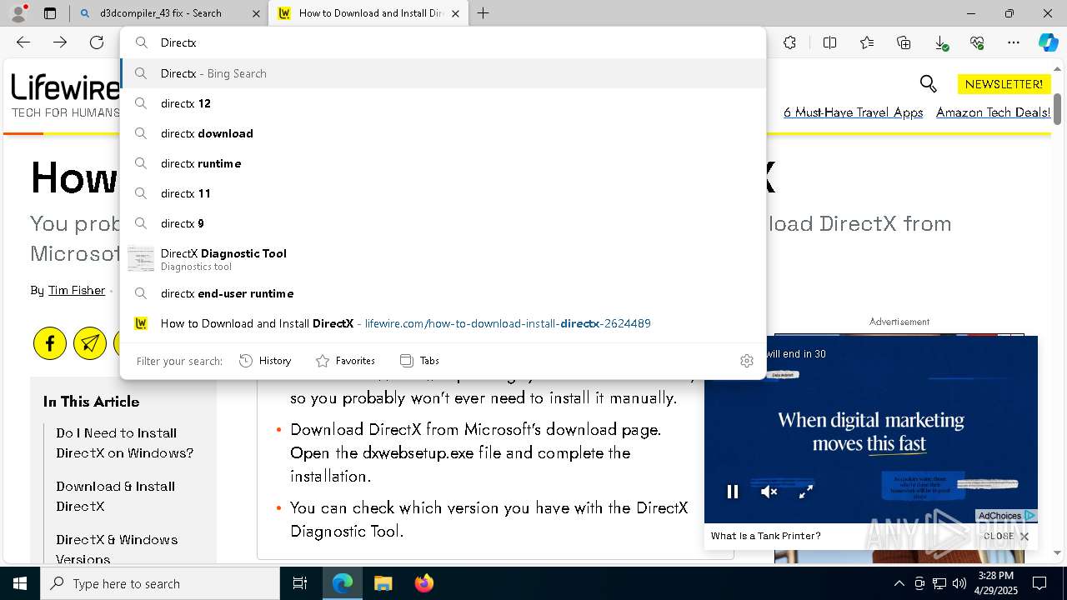The height and width of the screenshot is (600, 1067).
Task: Launch Firefox from taskbar
Action: tap(423, 583)
